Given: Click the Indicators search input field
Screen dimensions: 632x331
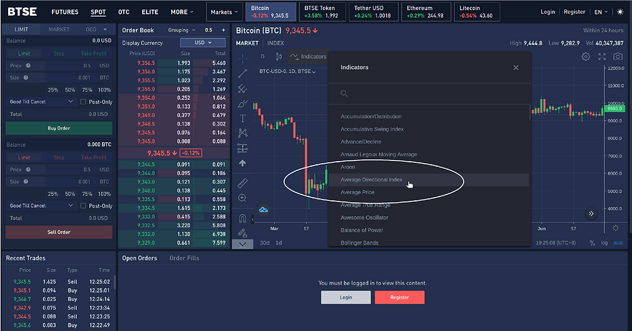Looking at the screenshot, I should [x=429, y=93].
